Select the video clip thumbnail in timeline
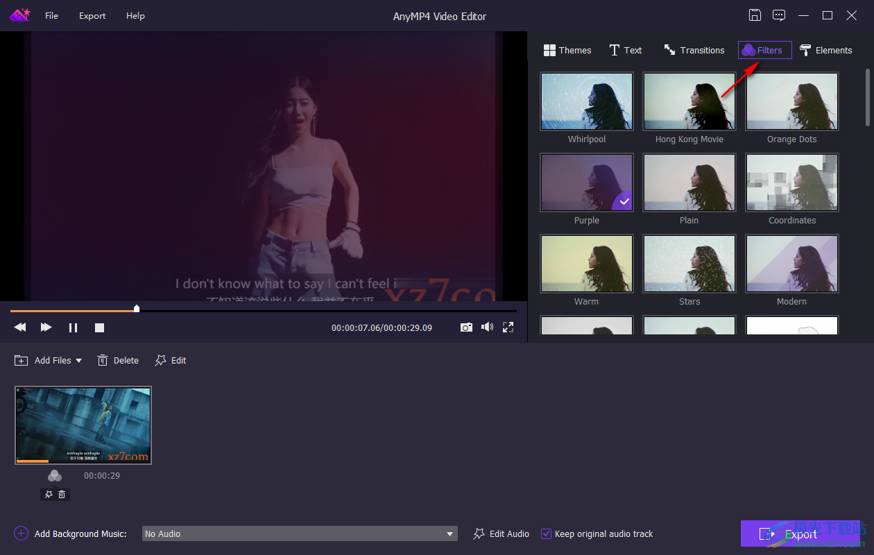The width and height of the screenshot is (874, 555). [83, 425]
